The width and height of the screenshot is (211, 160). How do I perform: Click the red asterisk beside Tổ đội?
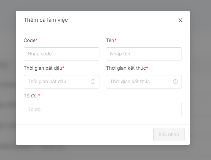tap(39, 96)
